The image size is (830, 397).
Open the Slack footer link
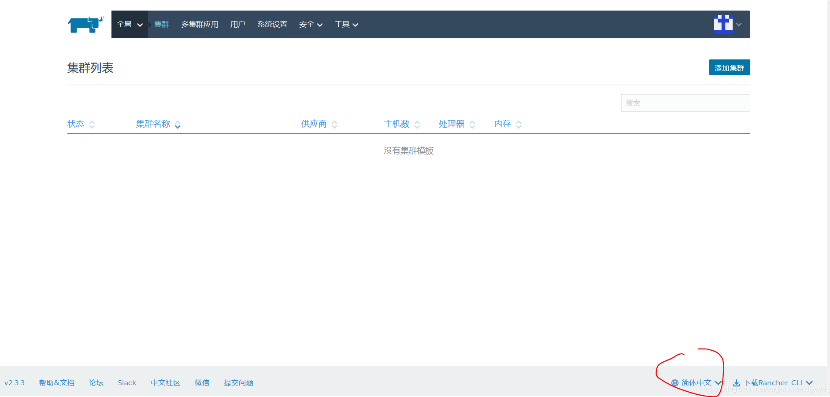coord(127,383)
